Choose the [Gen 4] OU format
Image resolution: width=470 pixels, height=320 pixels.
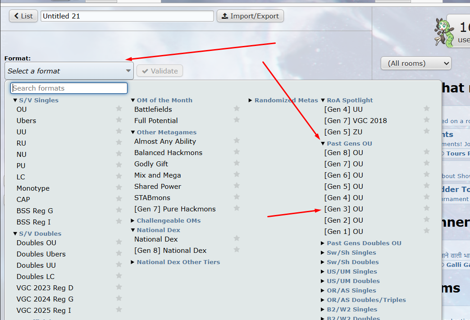point(343,198)
